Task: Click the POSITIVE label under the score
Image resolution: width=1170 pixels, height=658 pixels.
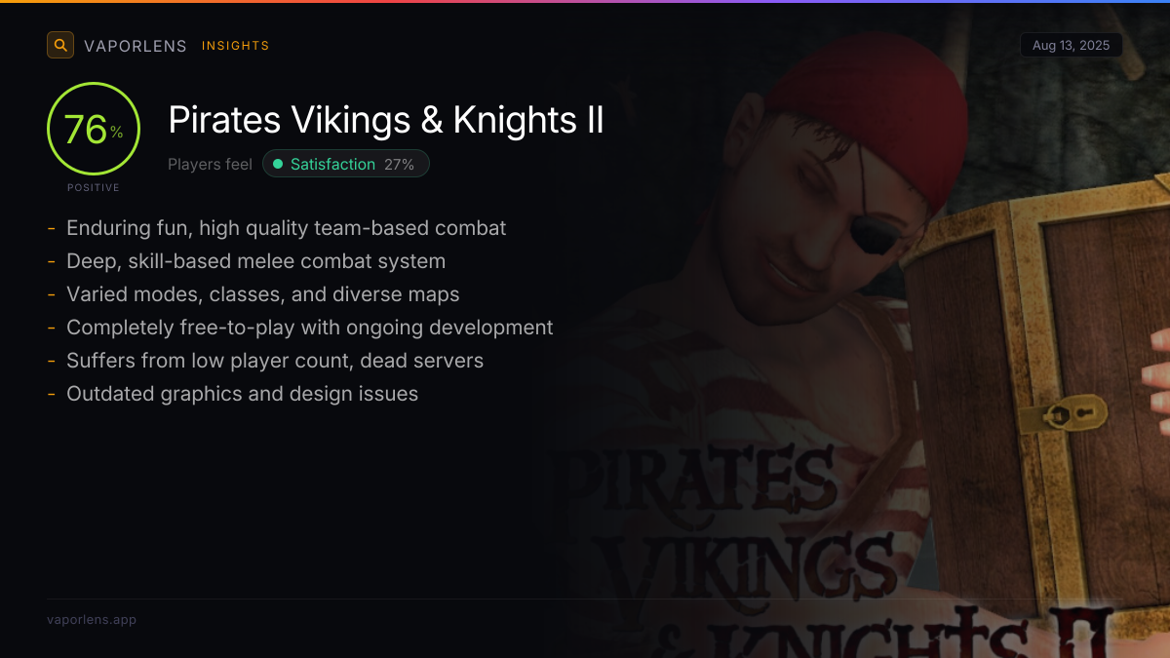Action: pyautogui.click(x=94, y=187)
